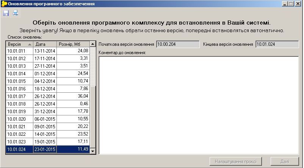304x168 pixels.
Task: Click the Налаштування проксі button
Action: pyautogui.click(x=236, y=162)
